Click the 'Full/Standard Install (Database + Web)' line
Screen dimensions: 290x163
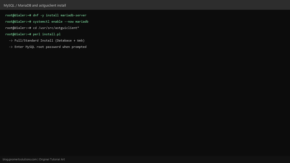47,40
